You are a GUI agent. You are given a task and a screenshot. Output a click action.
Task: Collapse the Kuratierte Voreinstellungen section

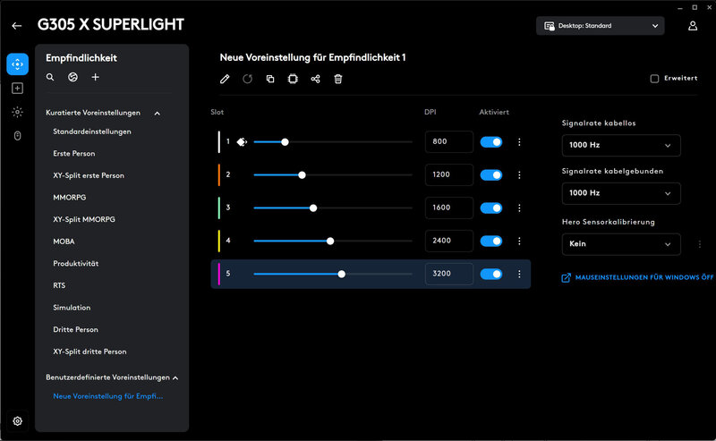(158, 114)
